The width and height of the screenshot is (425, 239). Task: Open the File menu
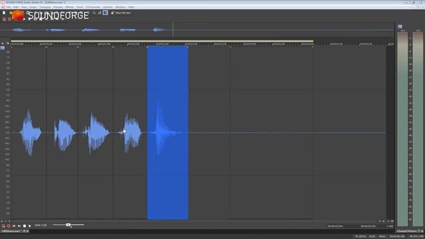point(9,7)
